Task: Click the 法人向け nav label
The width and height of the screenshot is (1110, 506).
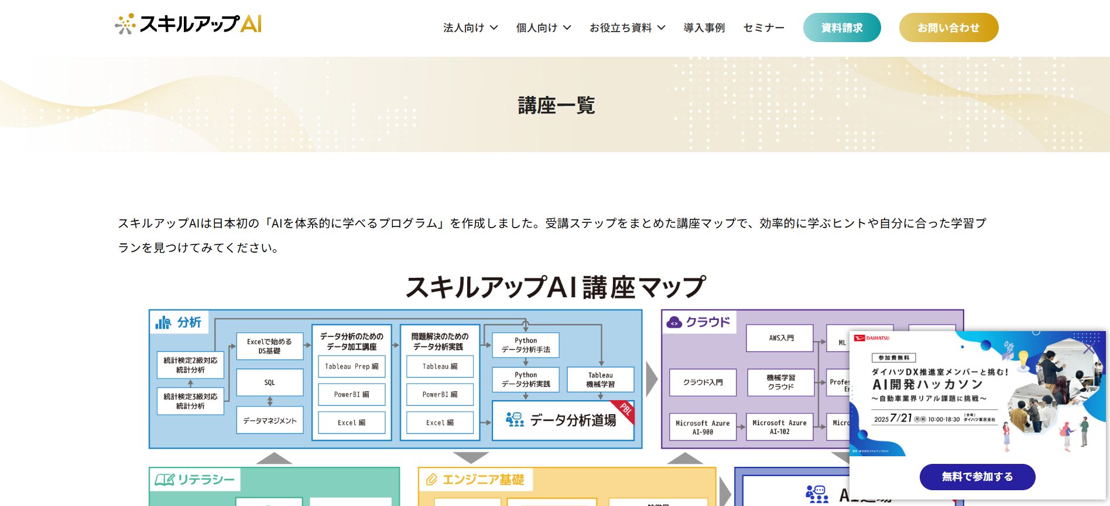Action: pos(464,27)
